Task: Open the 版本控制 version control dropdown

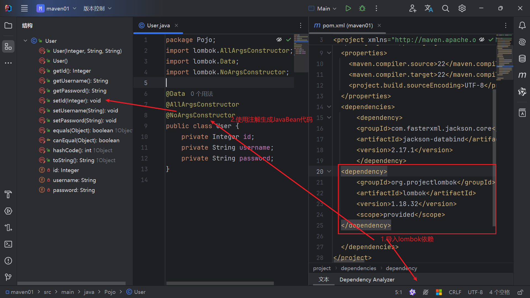Action: [x=97, y=8]
